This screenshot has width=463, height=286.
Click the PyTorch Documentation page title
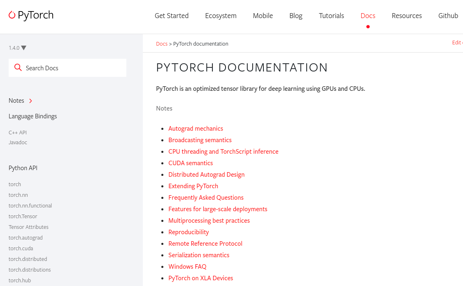coord(242,67)
